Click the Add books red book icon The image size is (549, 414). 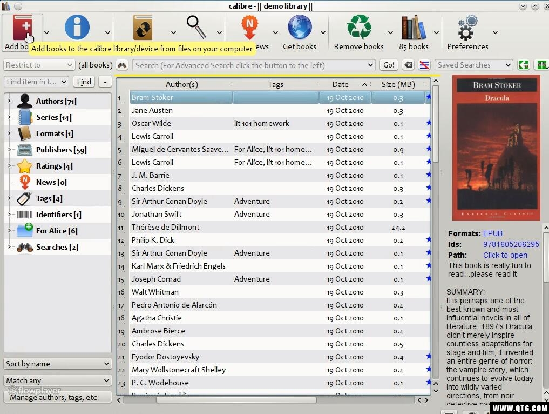pos(23,28)
